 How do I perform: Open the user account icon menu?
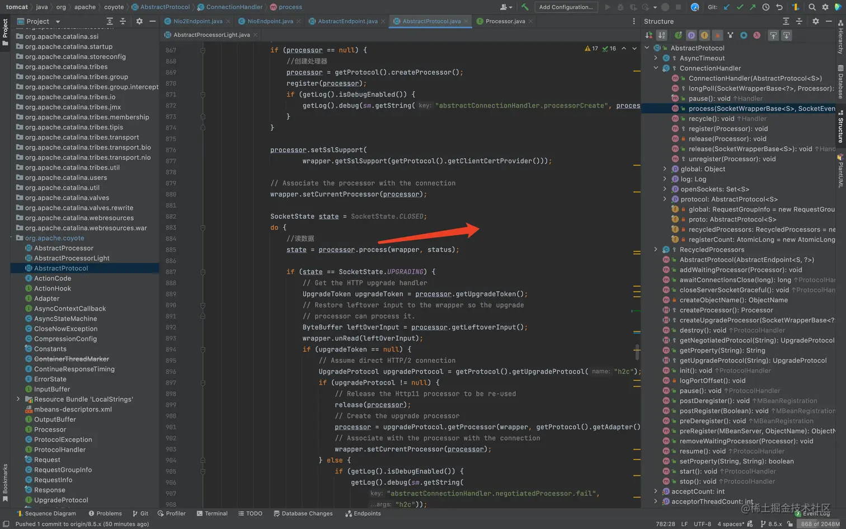505,7
